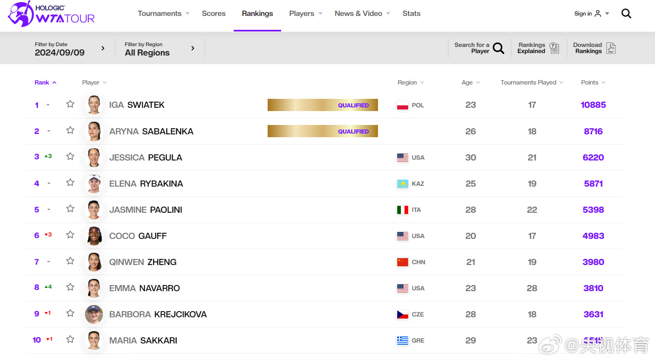Open Iga Swiatek's profile link
The image size is (655, 361).
137,105
